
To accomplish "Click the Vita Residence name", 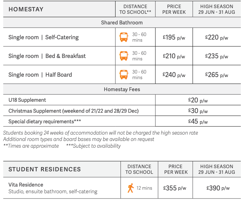I will click(x=26, y=185).
